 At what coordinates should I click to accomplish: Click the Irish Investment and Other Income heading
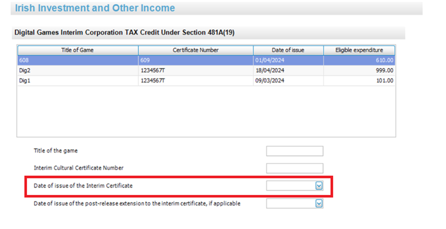click(95, 8)
